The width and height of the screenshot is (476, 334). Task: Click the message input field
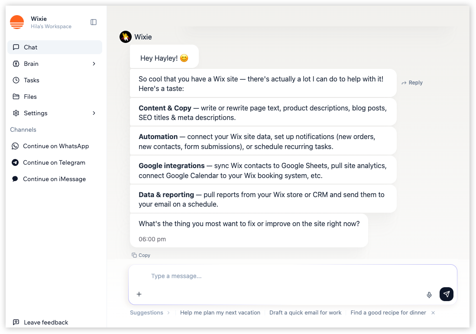260,276
